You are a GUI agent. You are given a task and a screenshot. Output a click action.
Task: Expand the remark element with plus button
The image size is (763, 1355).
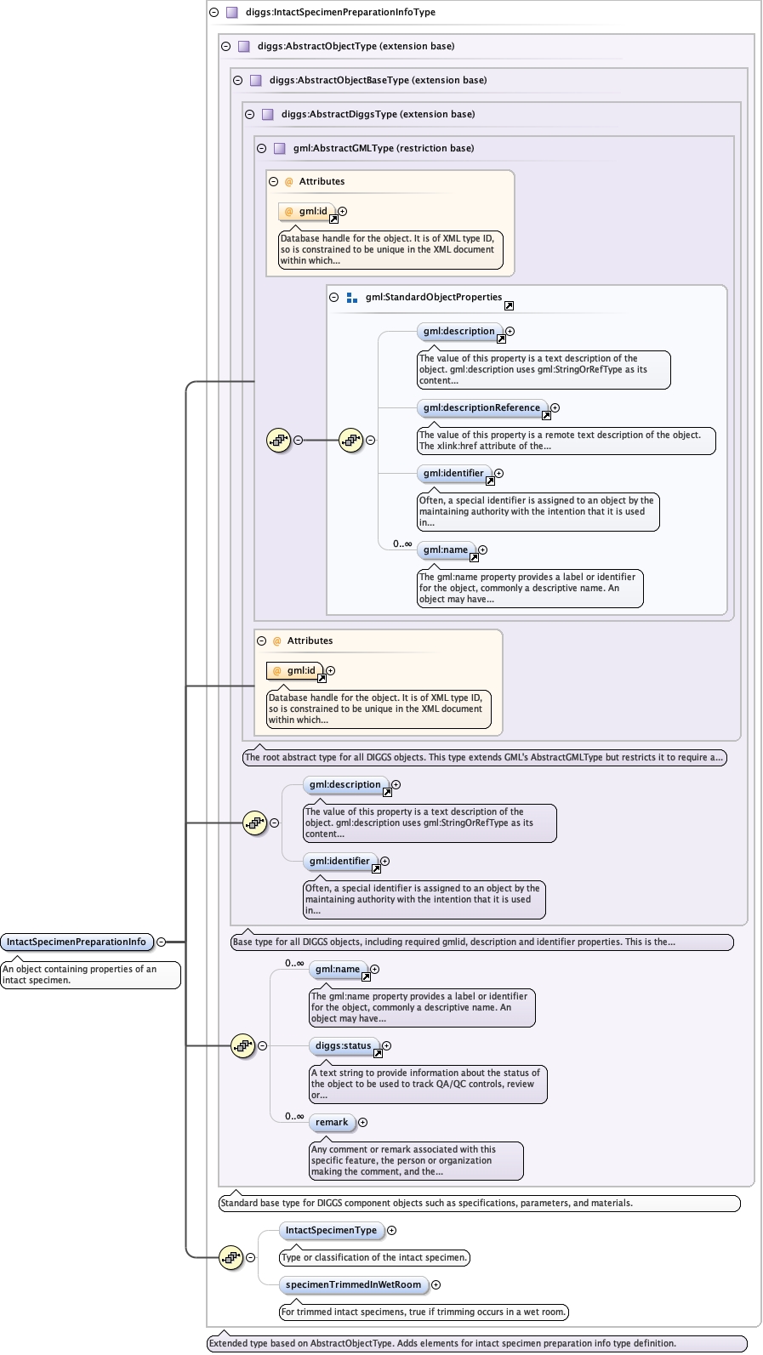(363, 1123)
